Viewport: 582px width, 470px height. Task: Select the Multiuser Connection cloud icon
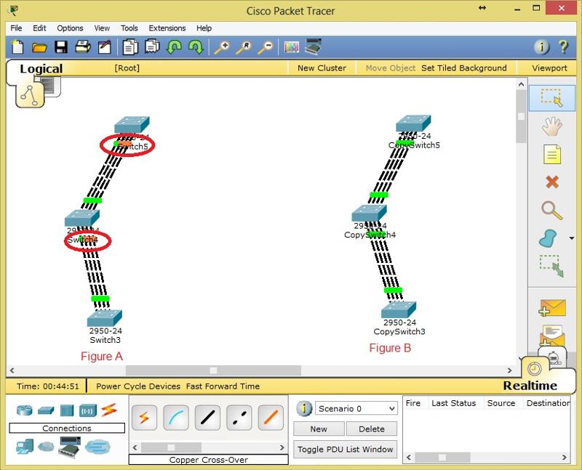(97, 447)
